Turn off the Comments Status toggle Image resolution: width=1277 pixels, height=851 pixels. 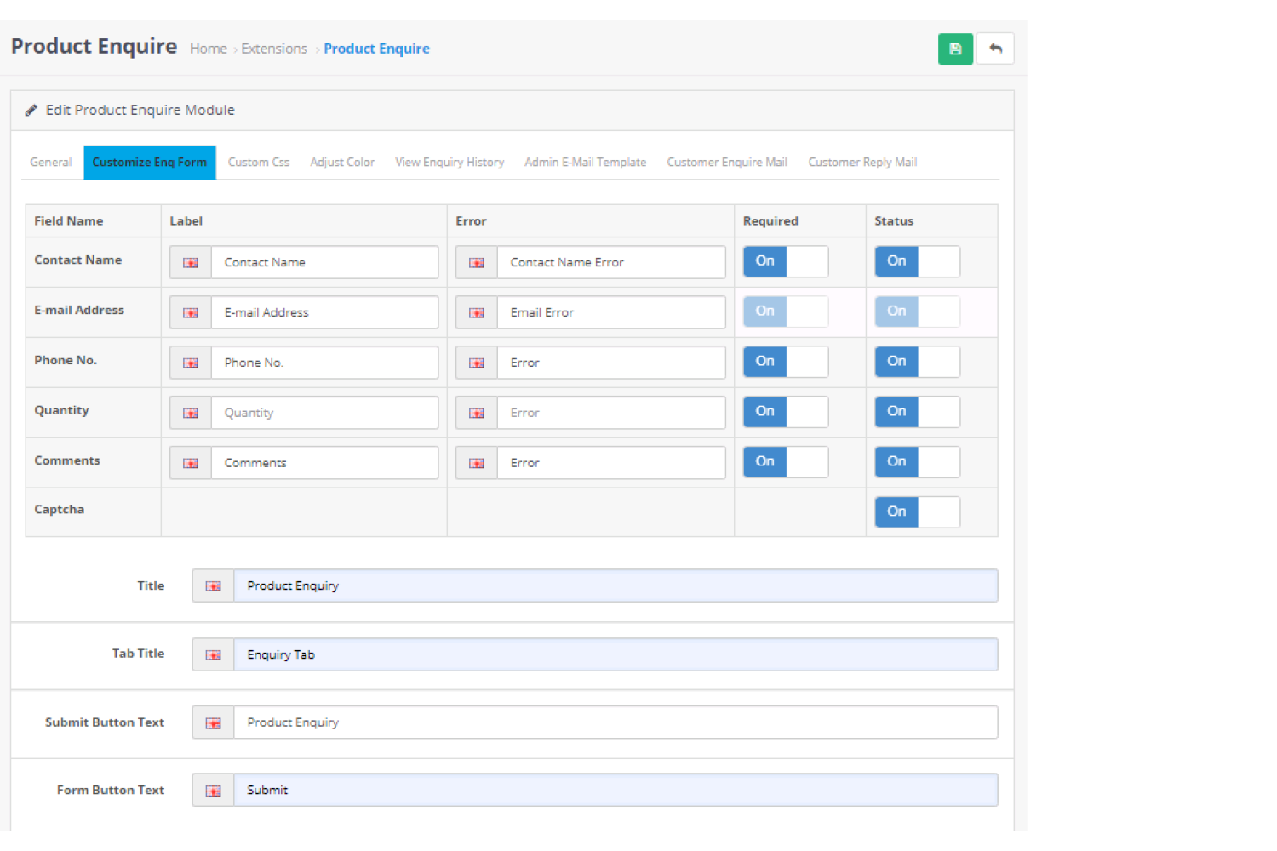click(917, 461)
